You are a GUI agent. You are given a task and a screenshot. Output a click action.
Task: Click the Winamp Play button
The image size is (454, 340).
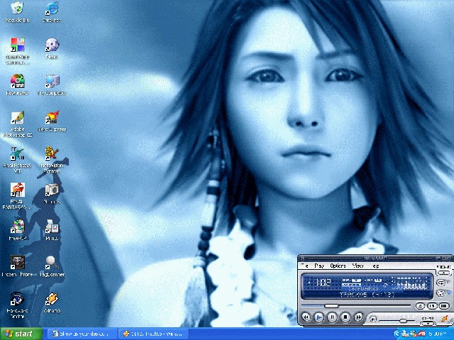point(319,317)
